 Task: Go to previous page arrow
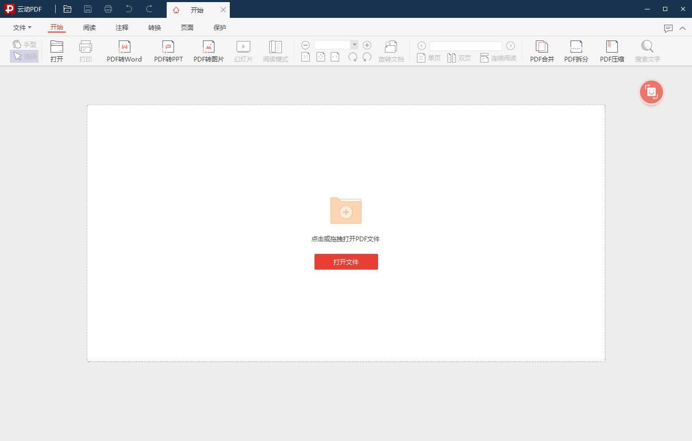tap(421, 46)
